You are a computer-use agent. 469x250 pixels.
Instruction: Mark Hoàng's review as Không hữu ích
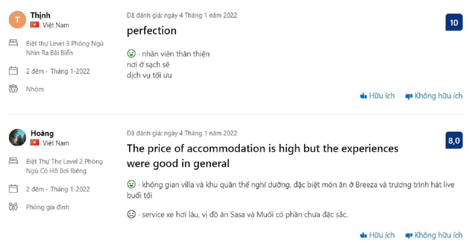pos(434,235)
